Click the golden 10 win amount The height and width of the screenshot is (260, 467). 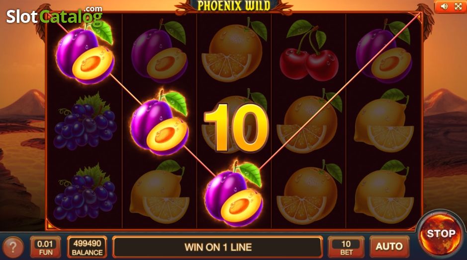(236, 129)
